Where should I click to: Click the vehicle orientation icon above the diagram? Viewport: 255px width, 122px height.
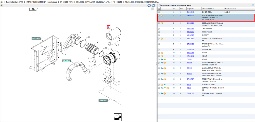(x=33, y=9)
